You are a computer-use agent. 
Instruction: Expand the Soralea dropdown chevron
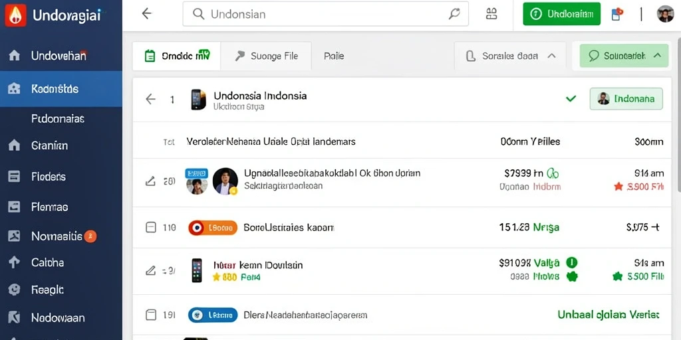551,56
